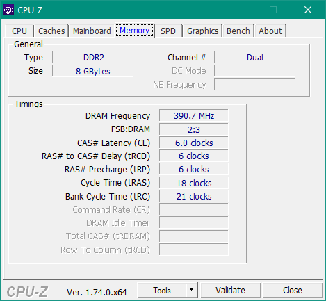Click the DRAM Frequency label

pyautogui.click(x=117, y=115)
